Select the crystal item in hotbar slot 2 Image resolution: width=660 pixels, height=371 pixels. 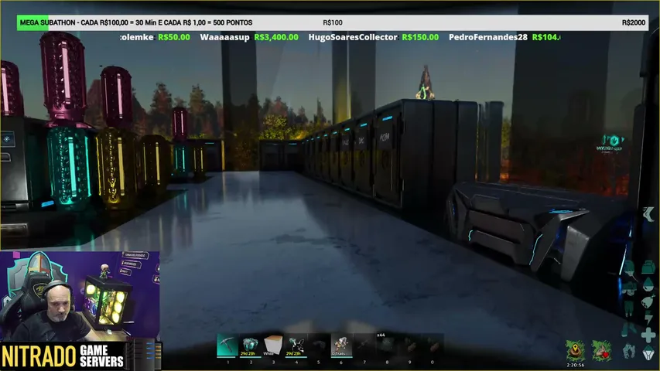pos(251,345)
